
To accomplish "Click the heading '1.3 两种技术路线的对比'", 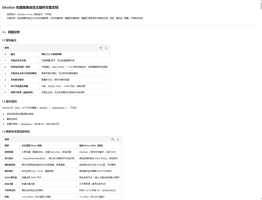I will tap(16, 132).
